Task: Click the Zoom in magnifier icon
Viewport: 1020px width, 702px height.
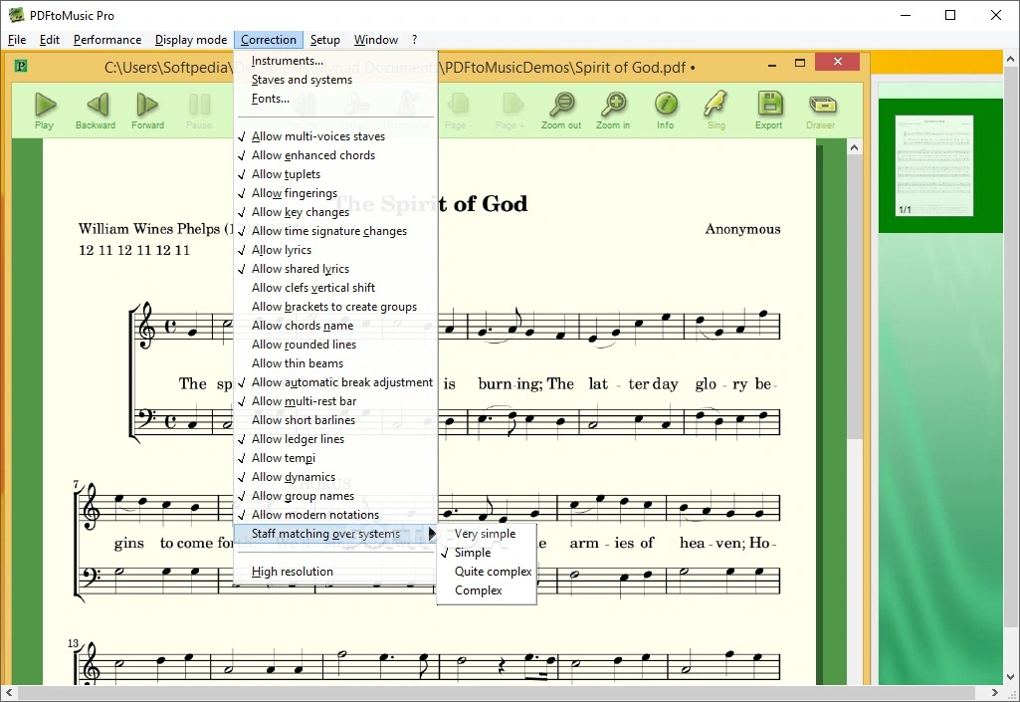Action: click(x=613, y=106)
